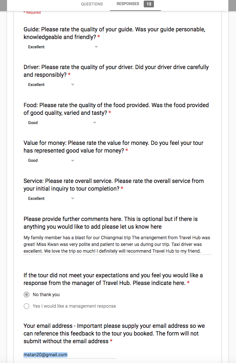Click the Excellent value under Guide question
236x363 pixels.
coord(36,47)
